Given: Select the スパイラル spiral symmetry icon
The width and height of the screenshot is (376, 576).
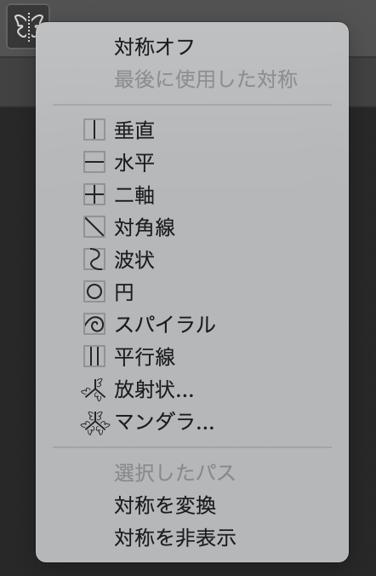Looking at the screenshot, I should coord(94,324).
